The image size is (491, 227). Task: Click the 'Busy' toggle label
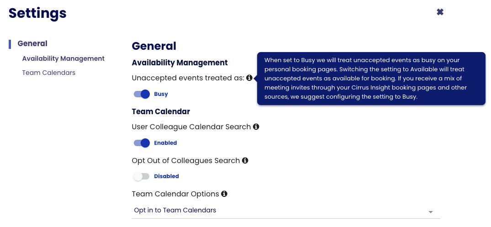161,94
